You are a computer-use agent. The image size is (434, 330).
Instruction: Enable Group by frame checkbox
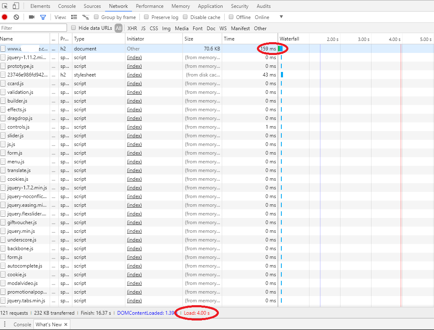coord(96,17)
